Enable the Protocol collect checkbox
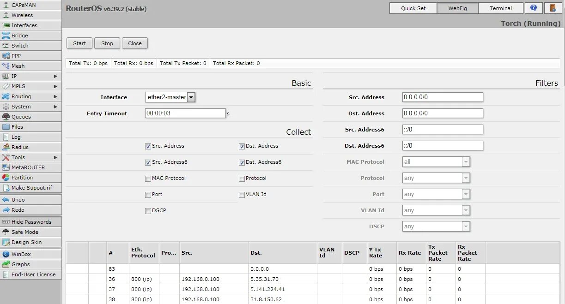 tap(242, 179)
